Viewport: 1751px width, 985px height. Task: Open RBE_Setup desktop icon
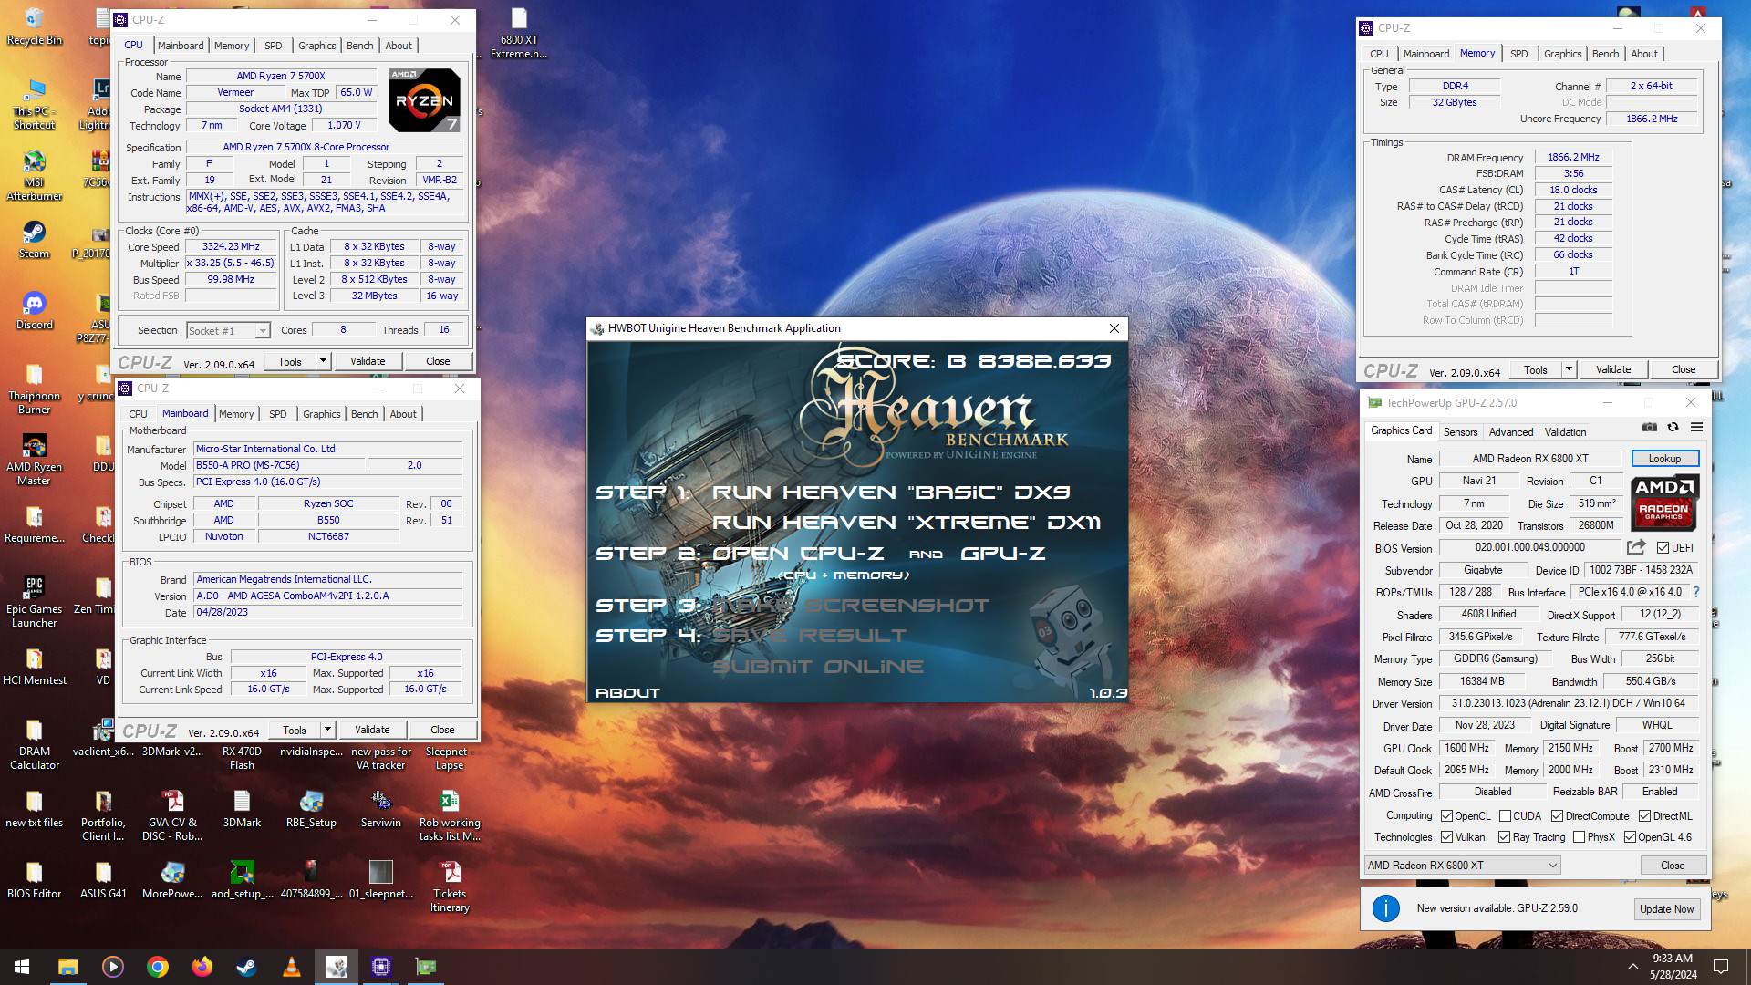[x=311, y=809]
